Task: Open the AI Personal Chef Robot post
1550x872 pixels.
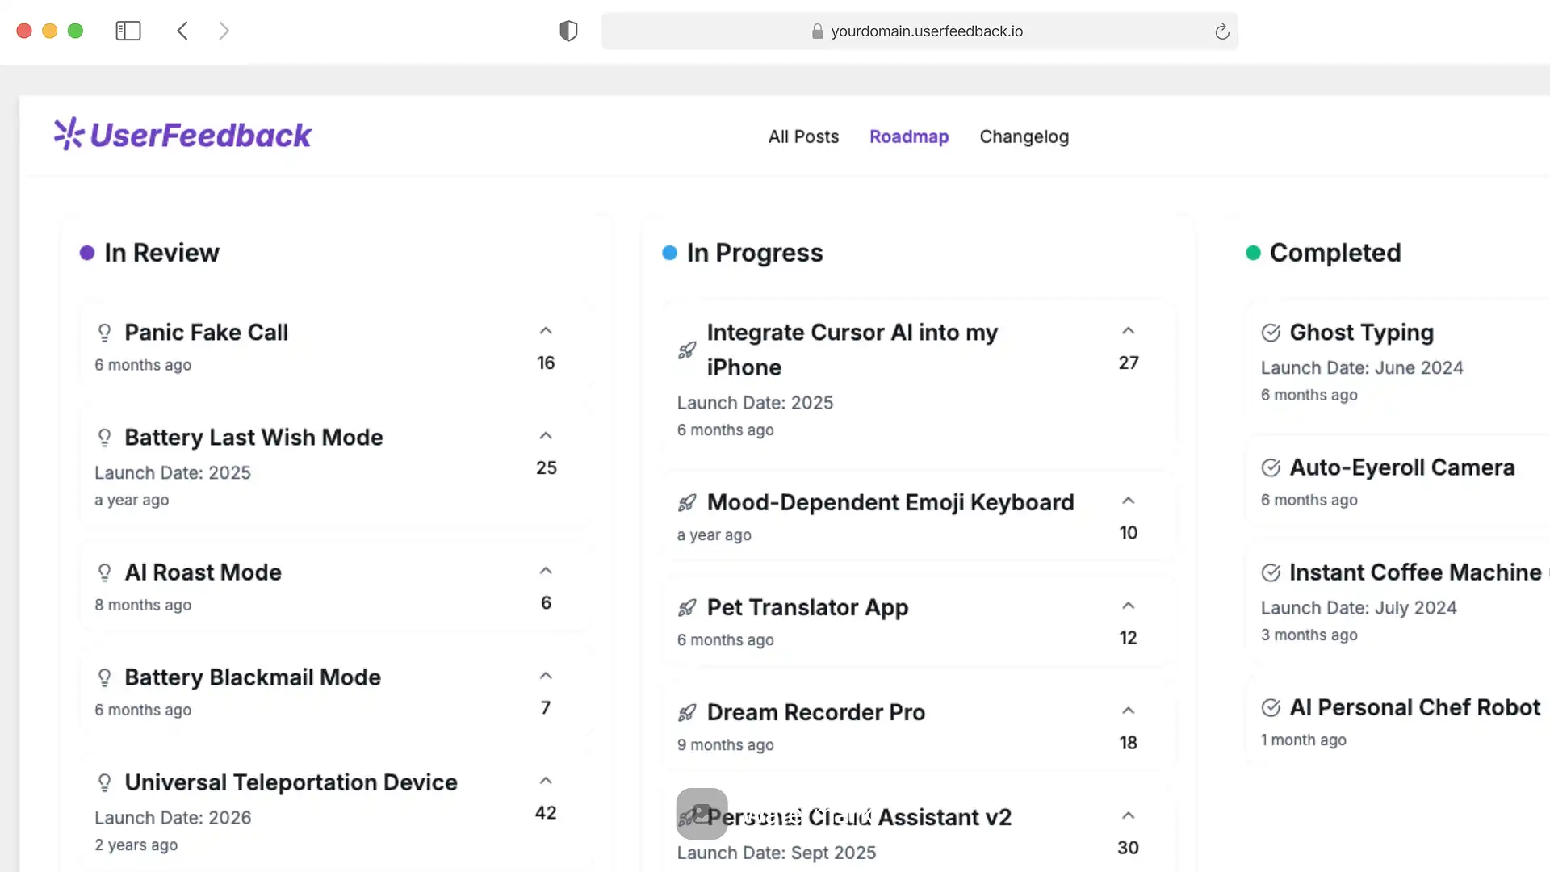Action: pyautogui.click(x=1414, y=707)
